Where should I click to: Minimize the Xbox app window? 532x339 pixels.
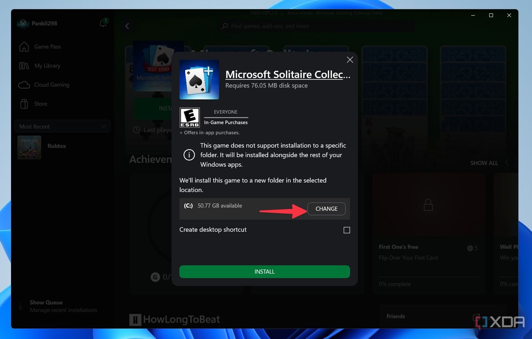pyautogui.click(x=473, y=15)
